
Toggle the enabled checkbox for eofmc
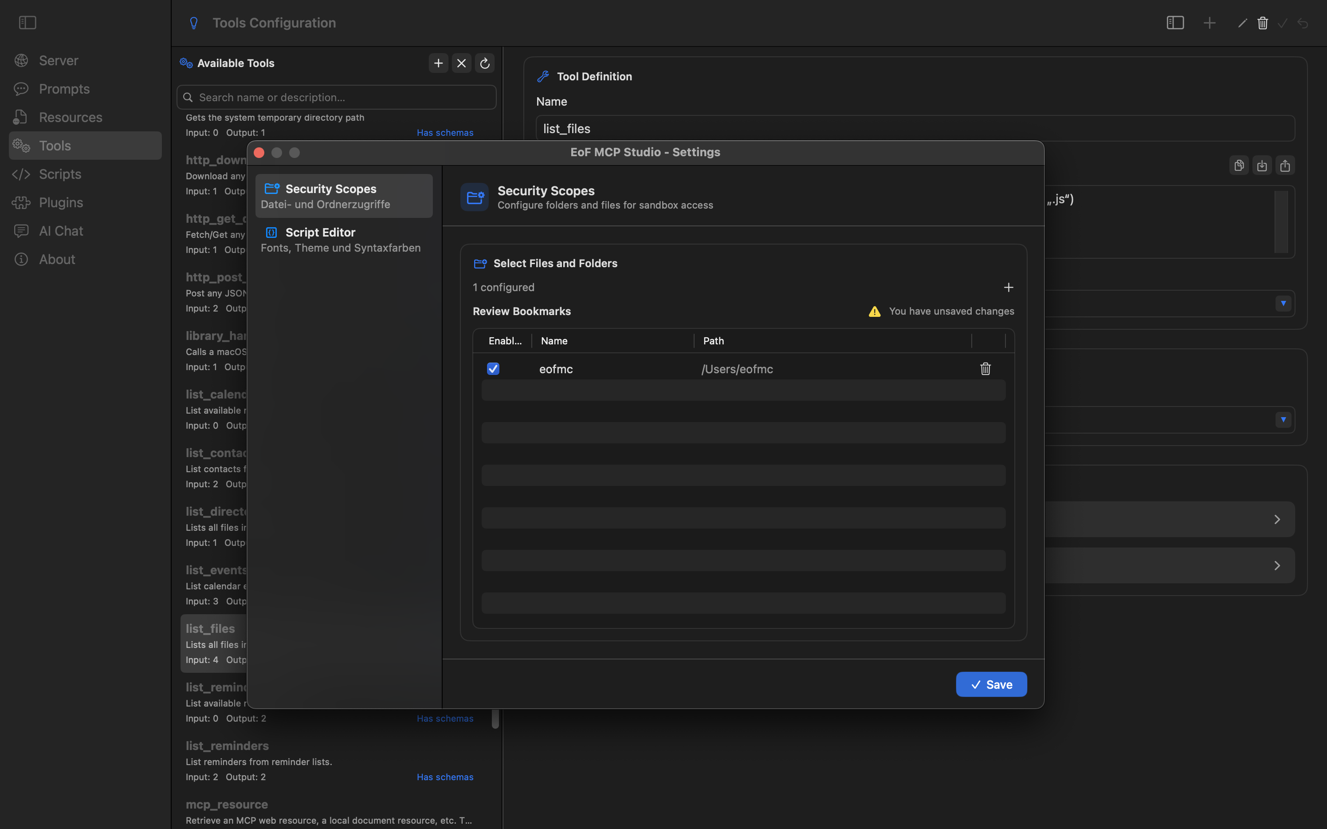coord(493,368)
